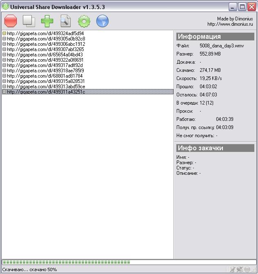The width and height of the screenshot is (258, 274).
Task: Click the status icon beside 499322a0f8691 link
Action: pyautogui.click(x=4, y=60)
